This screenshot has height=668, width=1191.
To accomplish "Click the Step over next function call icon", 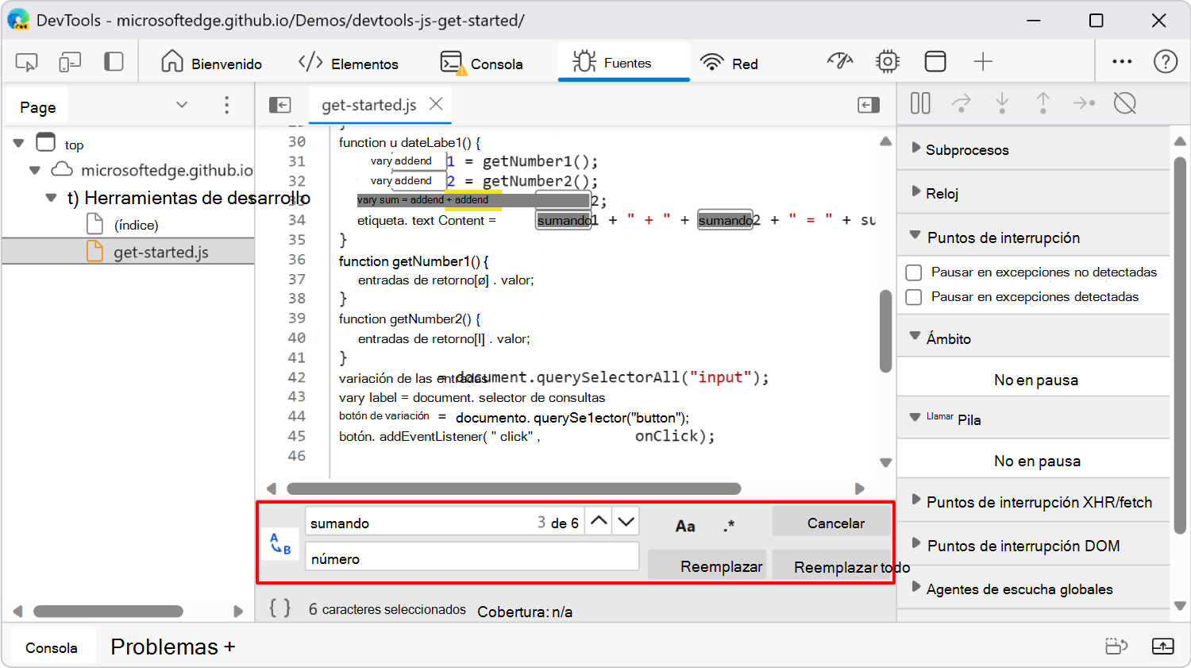I will click(961, 103).
